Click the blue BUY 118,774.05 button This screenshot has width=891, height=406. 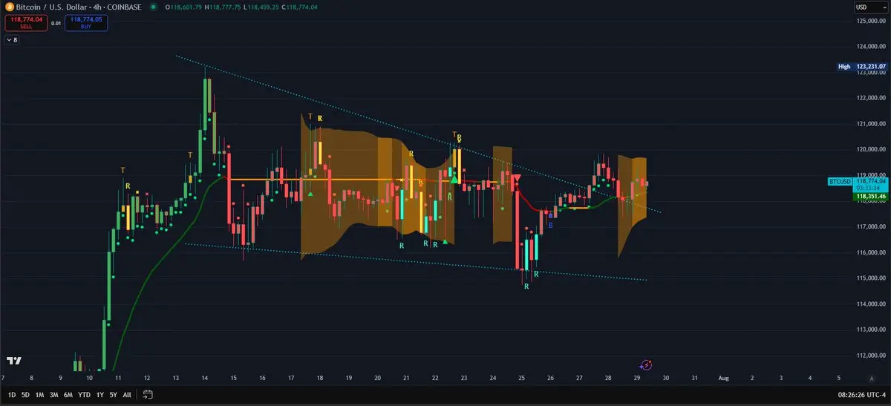tap(86, 22)
